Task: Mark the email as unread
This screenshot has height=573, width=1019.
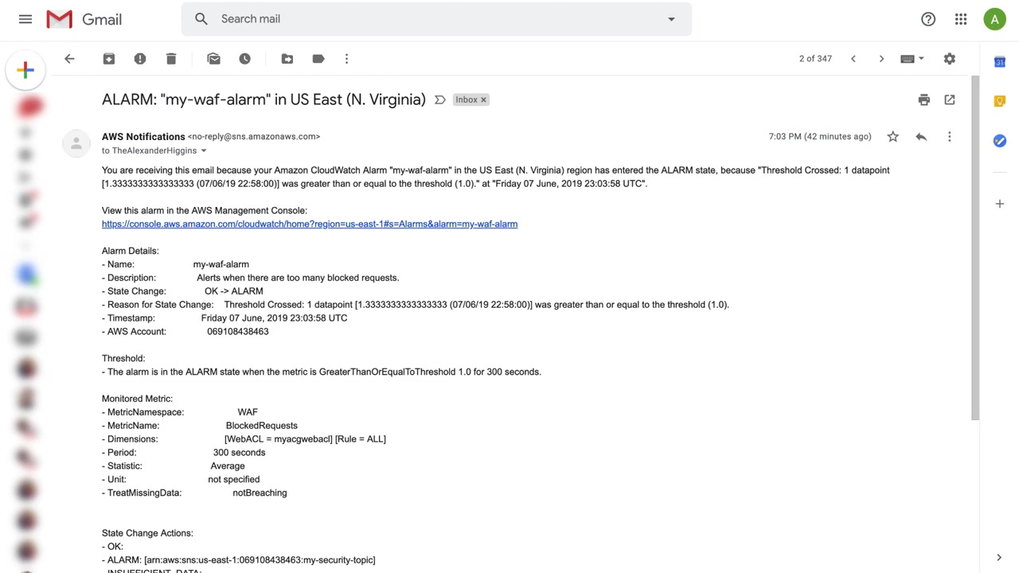Action: click(x=213, y=59)
